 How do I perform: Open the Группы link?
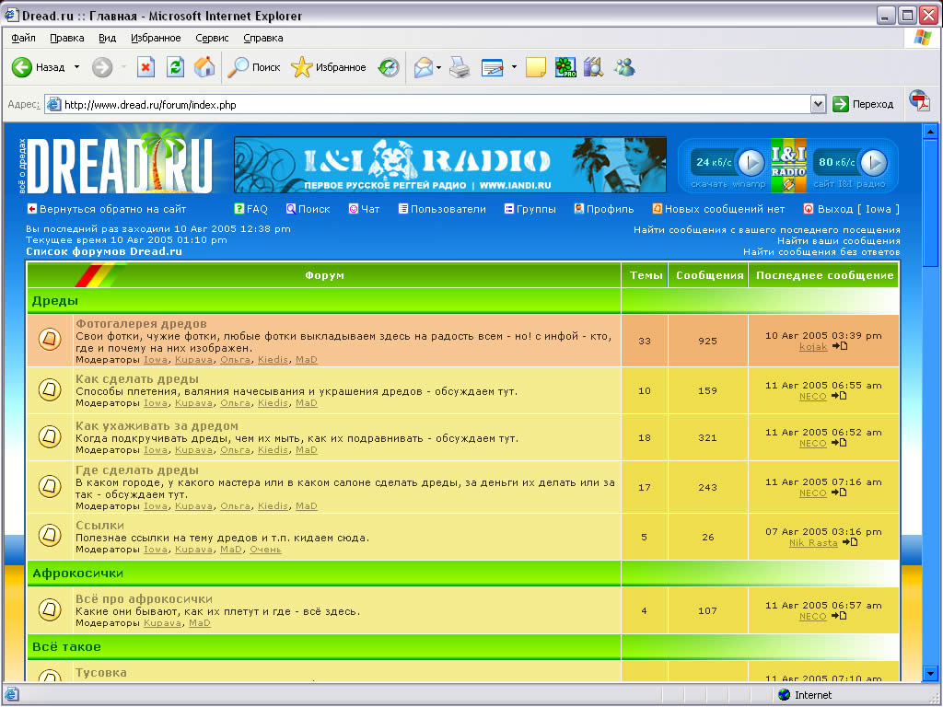(530, 209)
